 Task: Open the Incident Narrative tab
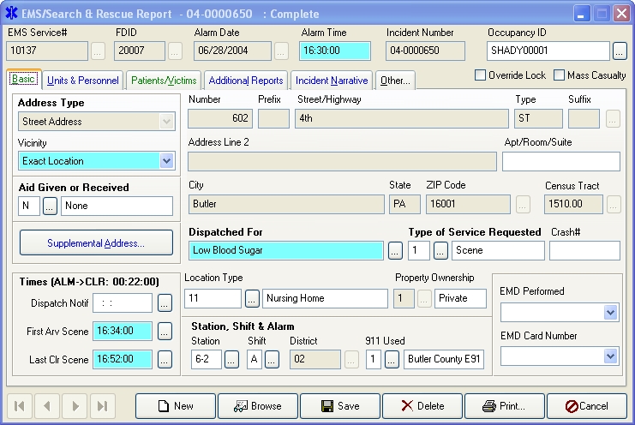pos(332,81)
